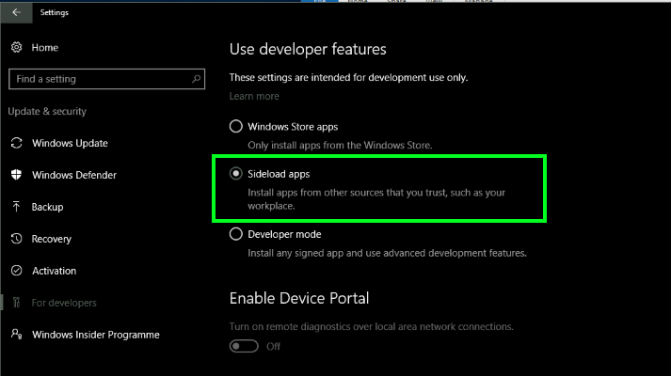Click the Use developer features heading

pyautogui.click(x=308, y=49)
